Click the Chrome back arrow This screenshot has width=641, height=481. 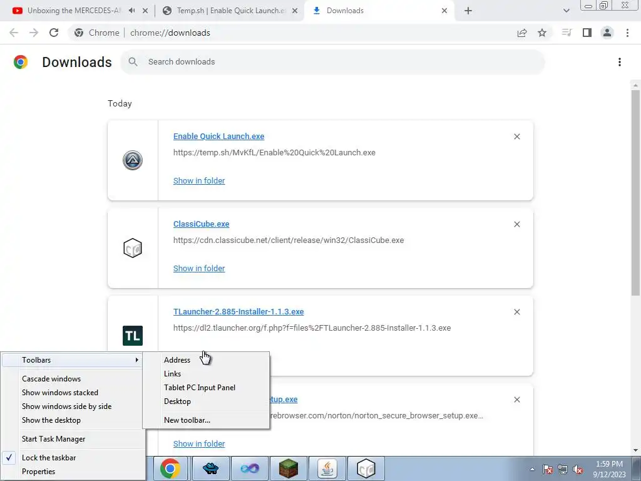click(x=14, y=33)
